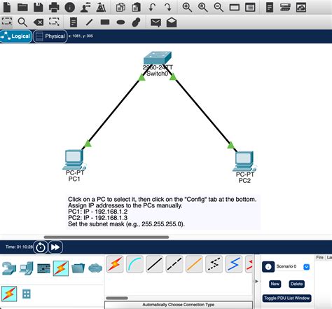Image resolution: width=332 pixels, height=309 pixels.
Task: Reset zoom with the middle magnifier icon
Action: [x=202, y=7]
